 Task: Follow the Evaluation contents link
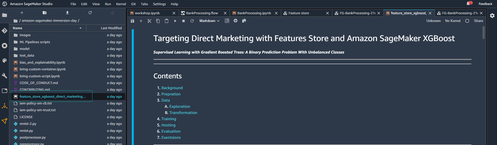[171, 131]
